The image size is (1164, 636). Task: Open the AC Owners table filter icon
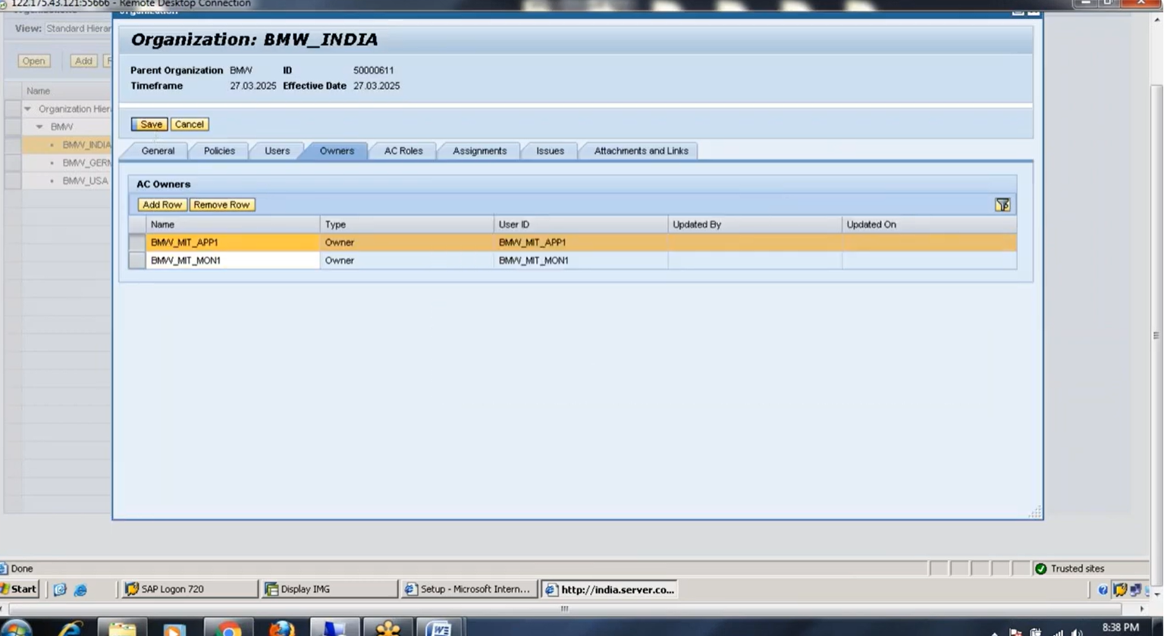(x=1002, y=205)
